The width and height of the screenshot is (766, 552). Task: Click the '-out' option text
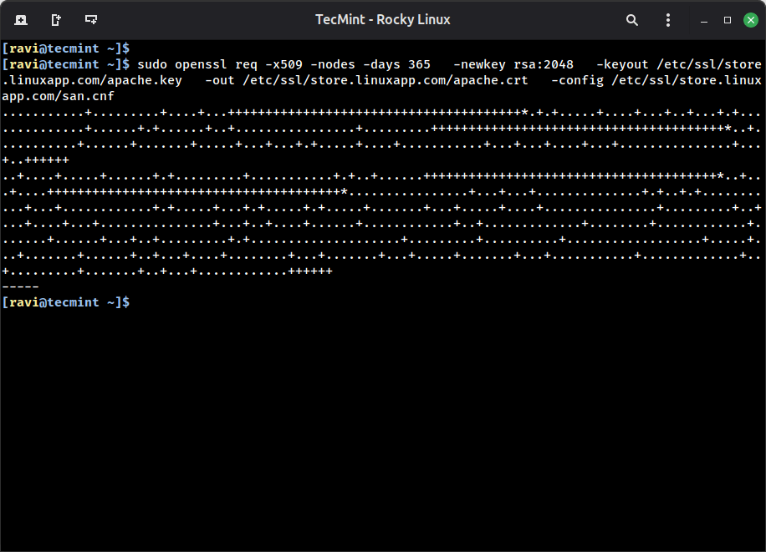220,80
